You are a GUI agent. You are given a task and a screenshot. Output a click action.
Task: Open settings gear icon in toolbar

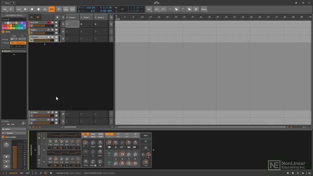196,9
